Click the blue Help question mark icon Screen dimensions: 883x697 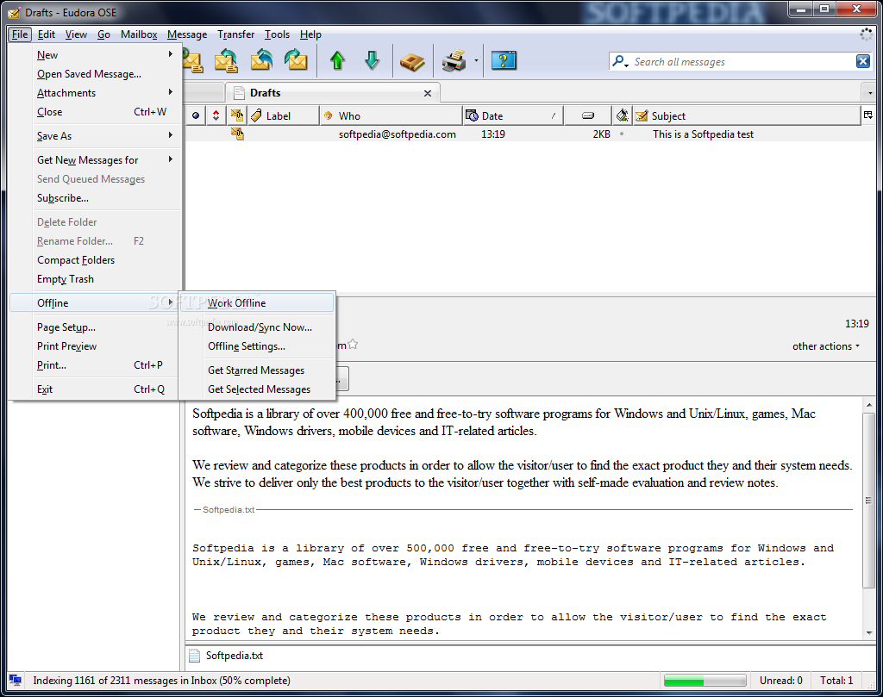tap(504, 60)
